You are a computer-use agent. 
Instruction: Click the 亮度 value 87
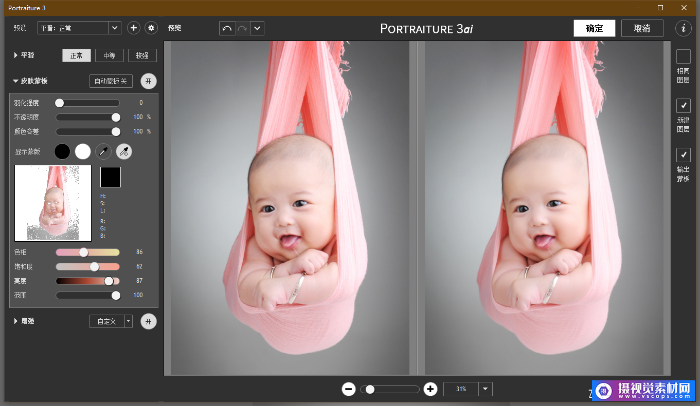pos(139,281)
